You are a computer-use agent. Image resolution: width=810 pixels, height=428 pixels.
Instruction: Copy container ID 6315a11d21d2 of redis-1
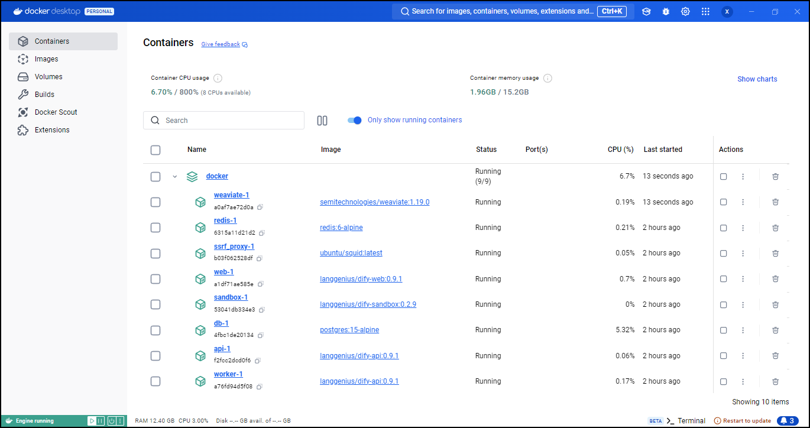(x=261, y=233)
